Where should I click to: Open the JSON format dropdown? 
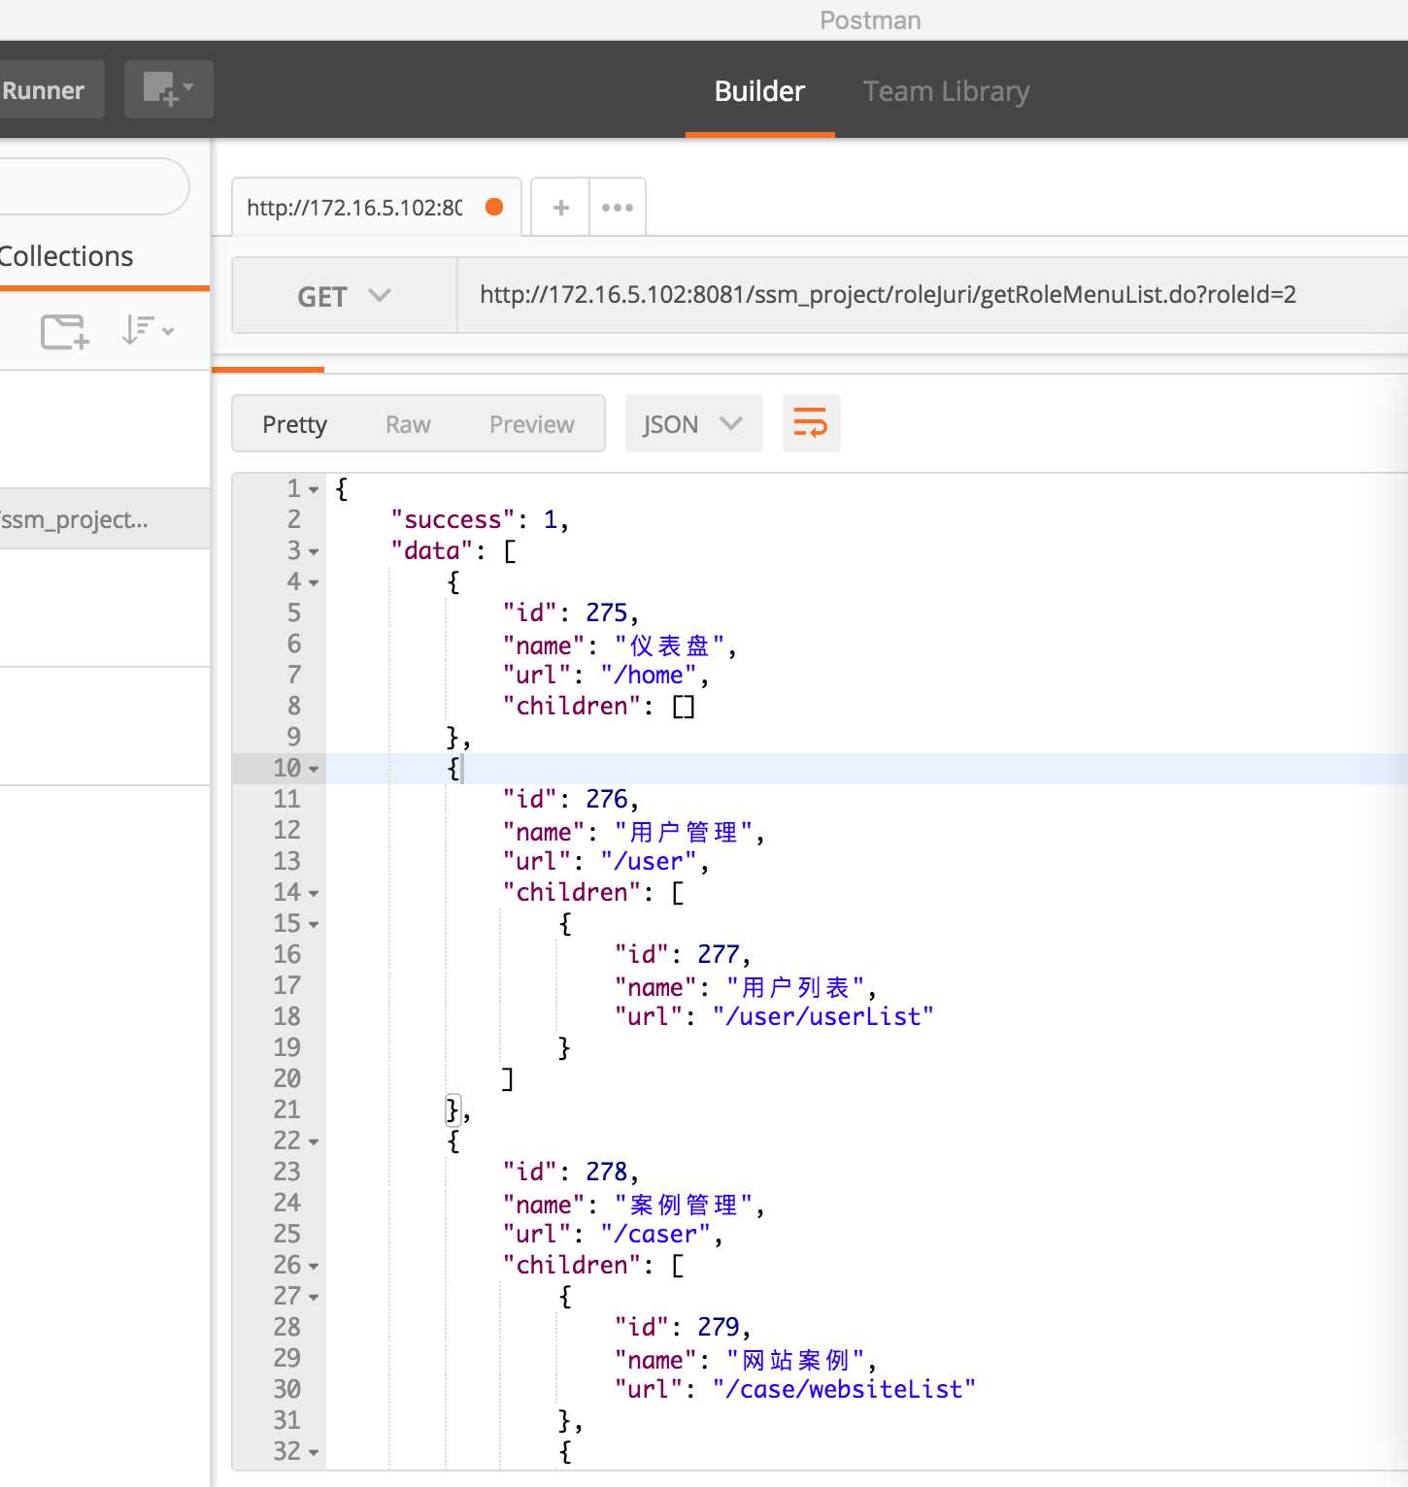tap(693, 424)
